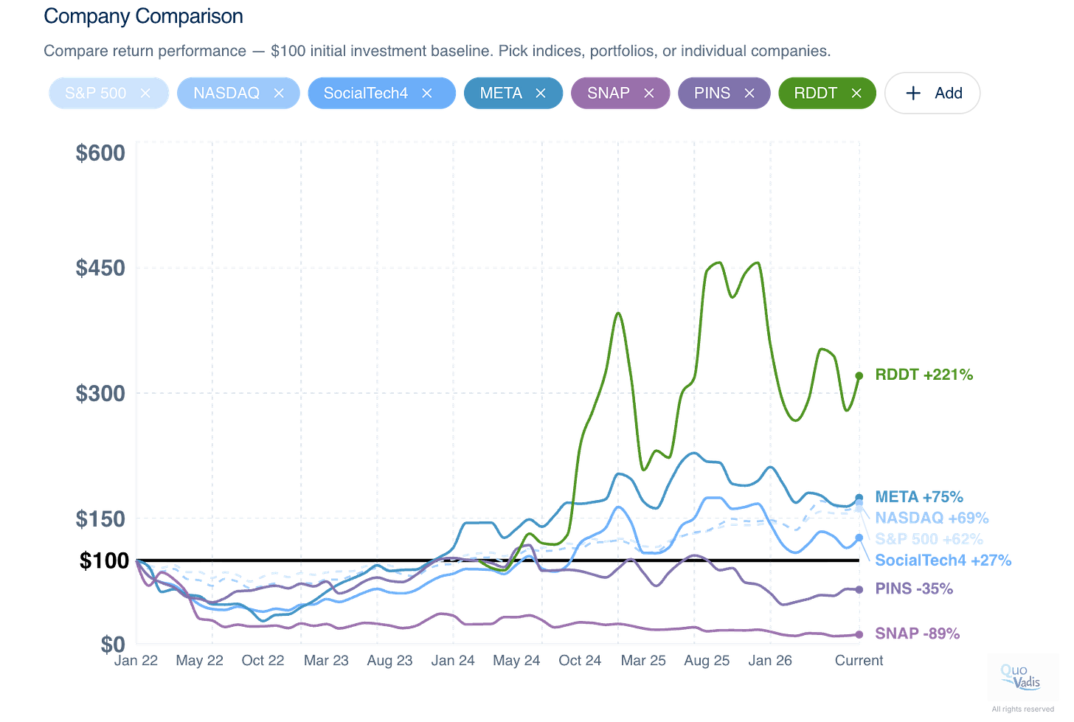Select the RDDT chip label
The width and height of the screenshot is (1074, 722).
816,94
